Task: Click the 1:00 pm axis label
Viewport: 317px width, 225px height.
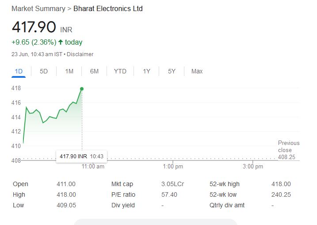Action: point(173,167)
